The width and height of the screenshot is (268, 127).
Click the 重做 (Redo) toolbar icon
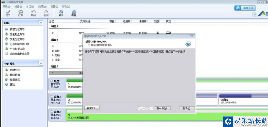46,13
